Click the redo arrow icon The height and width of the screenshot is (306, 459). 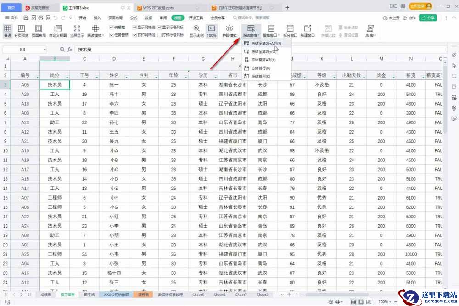pyautogui.click(x=63, y=18)
